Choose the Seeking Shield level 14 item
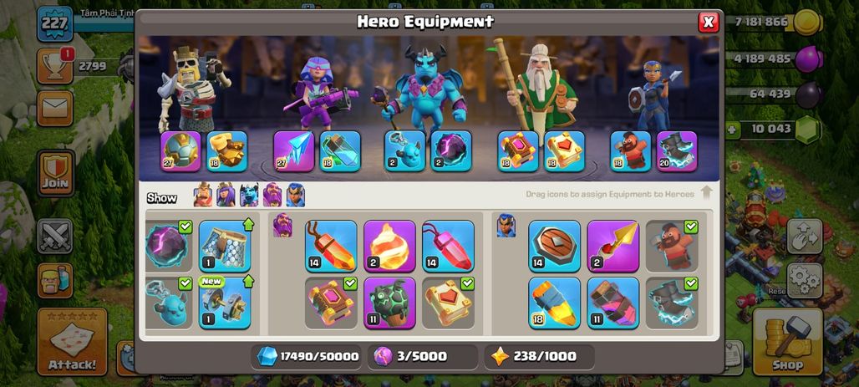Image resolution: width=859 pixels, height=387 pixels. tap(554, 246)
